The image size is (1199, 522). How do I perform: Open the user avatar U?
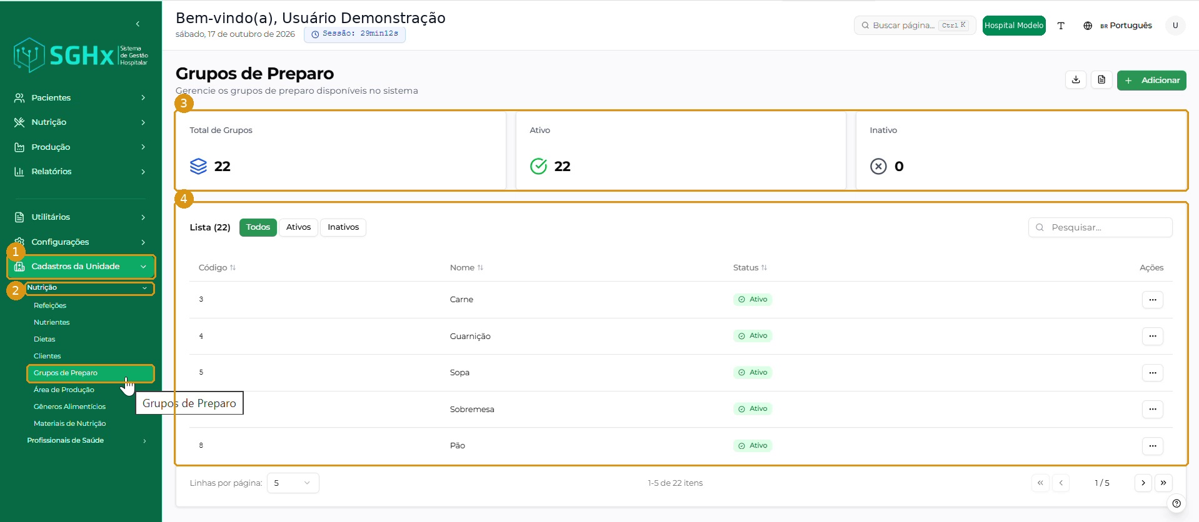[1175, 26]
